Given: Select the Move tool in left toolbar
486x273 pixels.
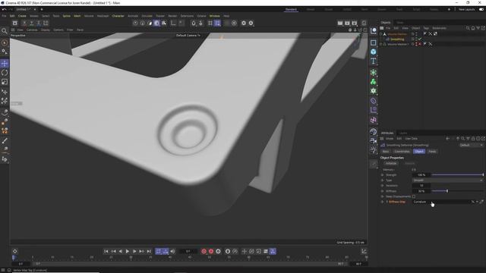Looking at the screenshot, I should pos(5,64).
